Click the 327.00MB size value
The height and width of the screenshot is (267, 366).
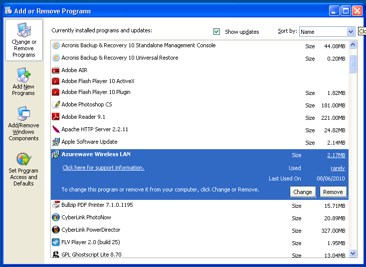333,231
